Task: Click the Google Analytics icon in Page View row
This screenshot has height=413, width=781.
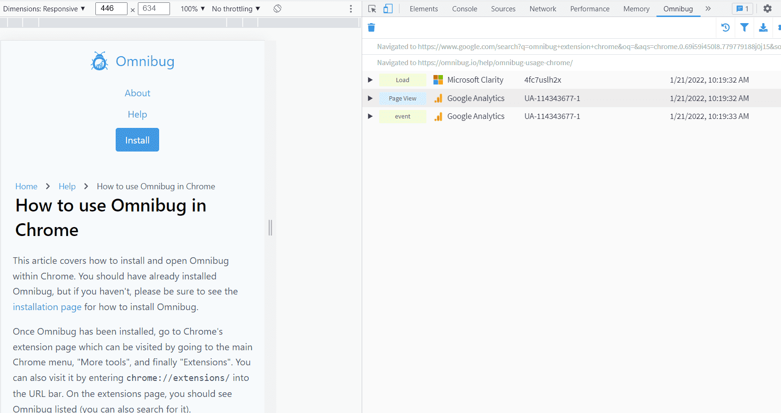Action: pos(439,98)
